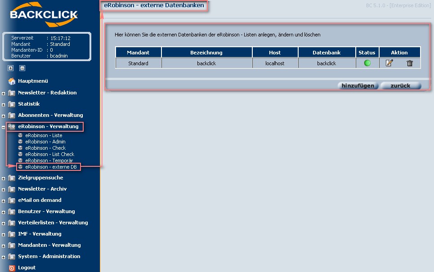Click the Abonnenten - Verwaltung folder icon
The width and height of the screenshot is (434, 272).
[12, 115]
